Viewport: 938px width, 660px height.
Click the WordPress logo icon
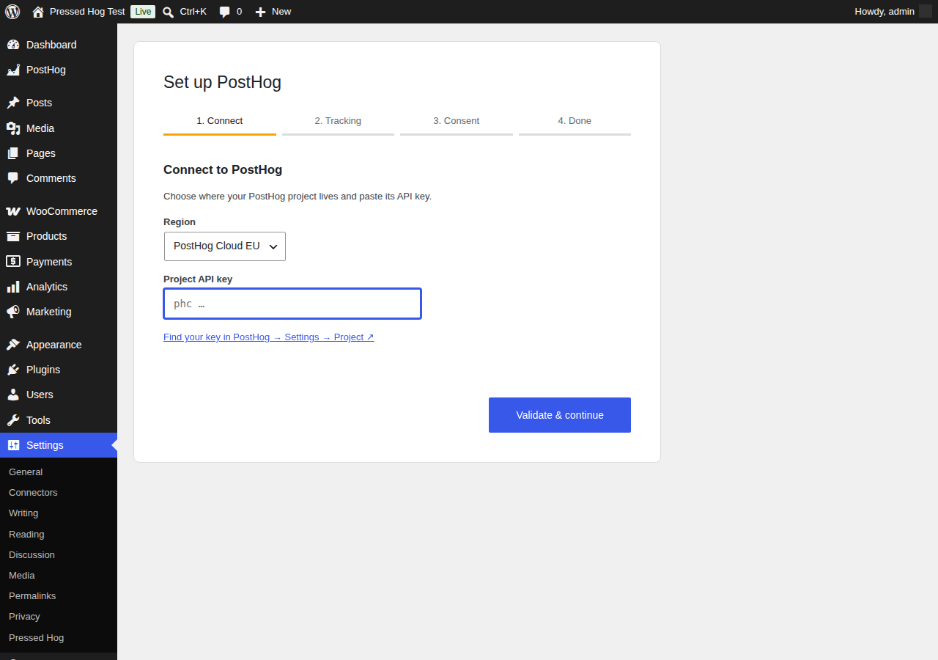[12, 12]
